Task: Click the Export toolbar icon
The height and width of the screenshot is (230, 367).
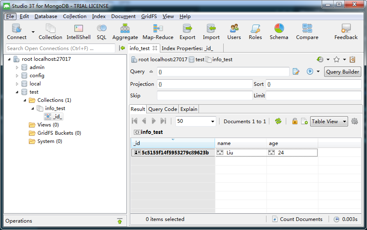Action: (x=187, y=32)
